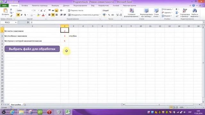Open the Файл tab
The image size is (205, 115).
[x=4, y=6]
